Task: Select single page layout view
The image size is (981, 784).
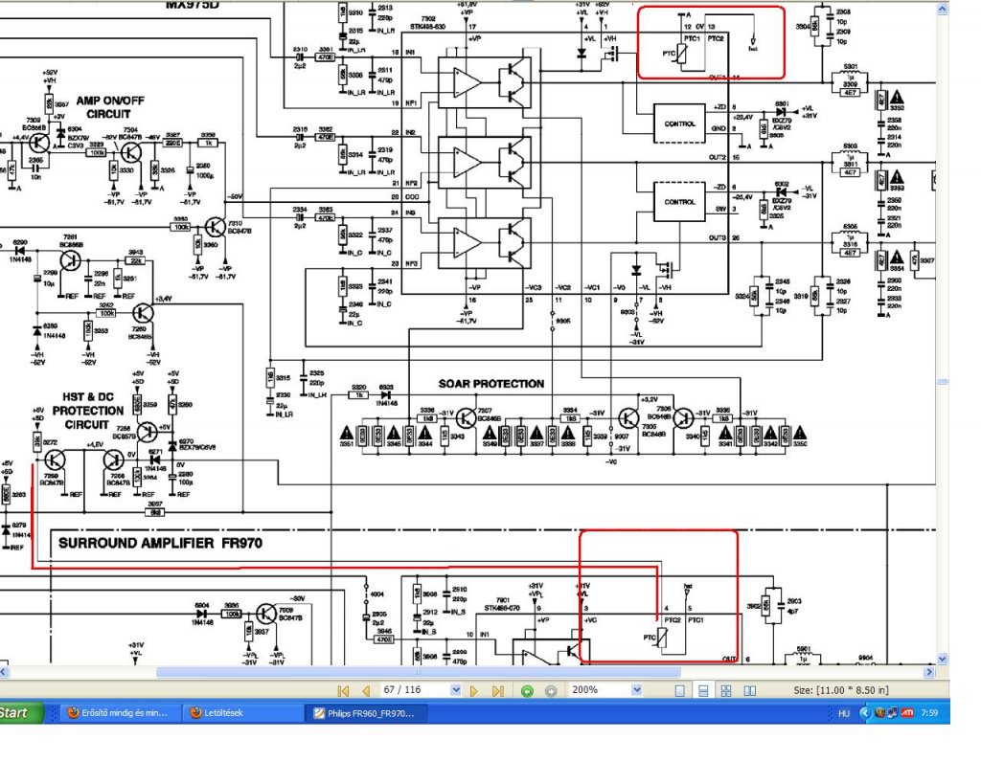Action: click(x=680, y=691)
